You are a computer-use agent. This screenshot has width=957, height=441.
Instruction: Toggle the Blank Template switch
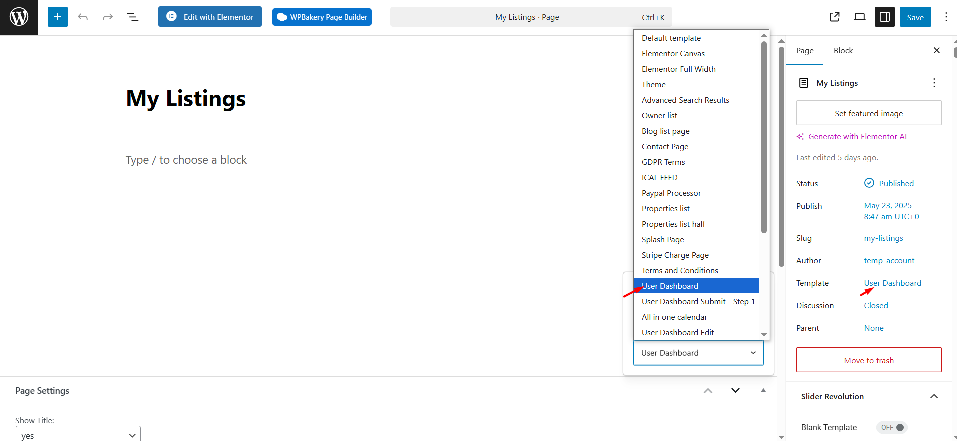[892, 427]
